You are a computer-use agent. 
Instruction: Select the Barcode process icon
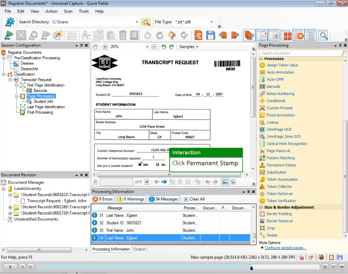262,87
